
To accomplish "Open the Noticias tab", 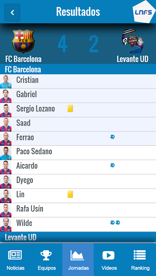I will (16, 260).
